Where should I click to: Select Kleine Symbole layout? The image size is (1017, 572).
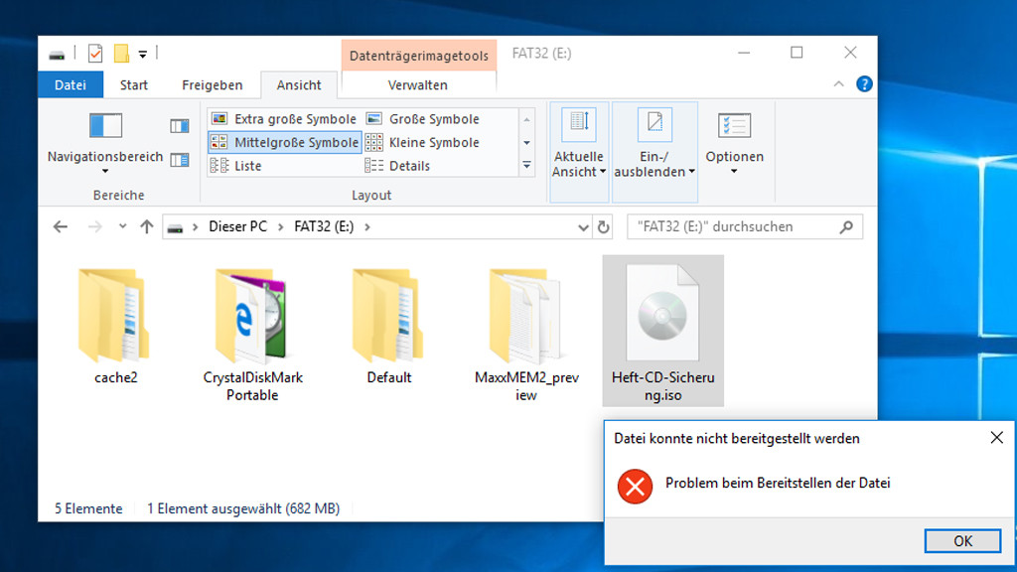423,142
